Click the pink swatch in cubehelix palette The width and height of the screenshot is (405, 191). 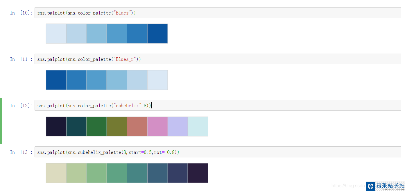[157, 126]
